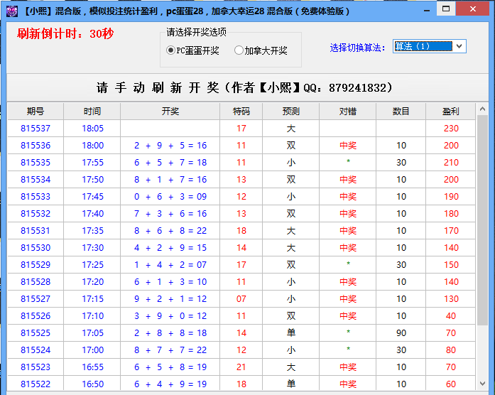Select period number 815537
The width and height of the screenshot is (495, 395).
36,129
